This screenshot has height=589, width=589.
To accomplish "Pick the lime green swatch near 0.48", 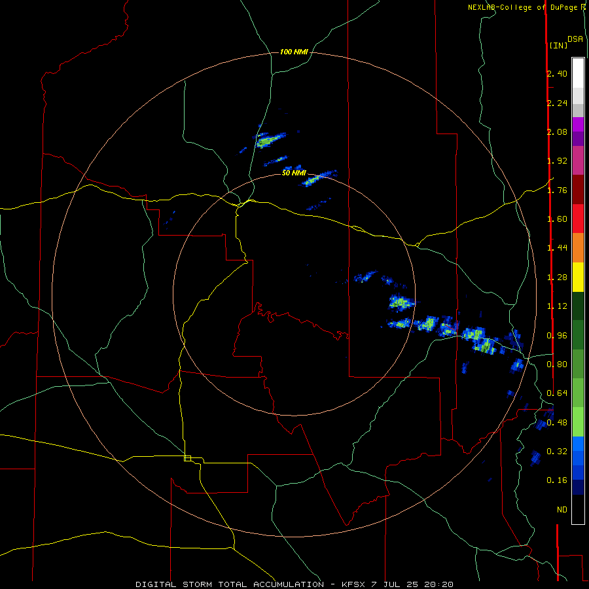I will (x=578, y=422).
